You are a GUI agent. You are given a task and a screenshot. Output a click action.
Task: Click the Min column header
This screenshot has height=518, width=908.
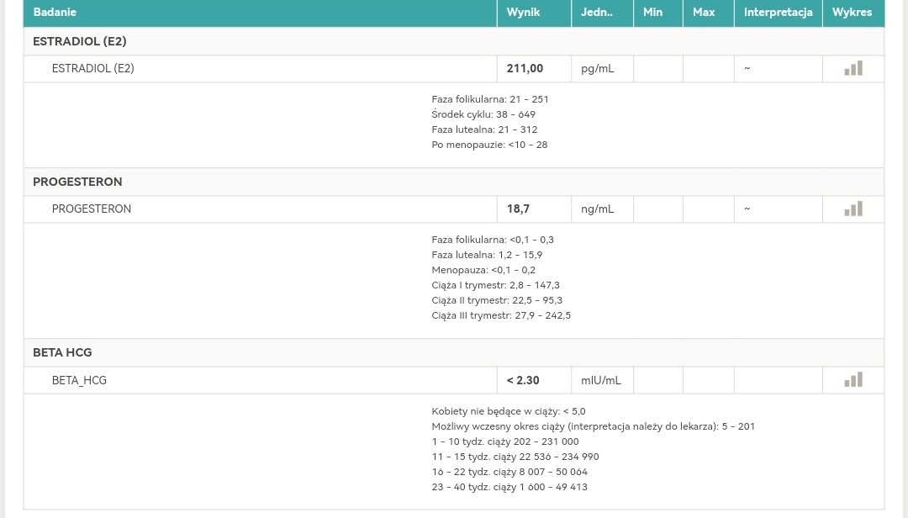(652, 13)
